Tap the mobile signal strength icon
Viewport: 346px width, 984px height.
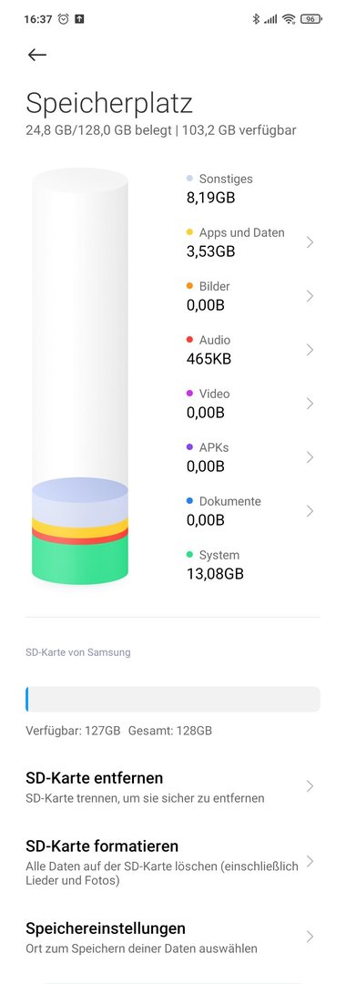[x=270, y=19]
